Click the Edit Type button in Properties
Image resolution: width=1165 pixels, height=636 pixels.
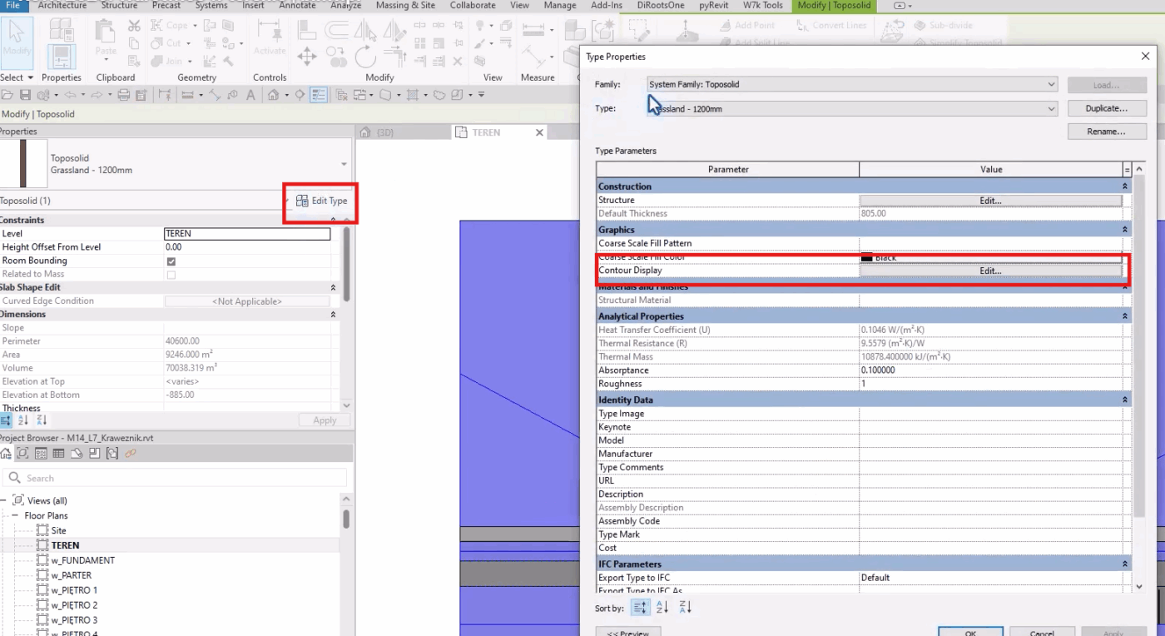coord(321,201)
